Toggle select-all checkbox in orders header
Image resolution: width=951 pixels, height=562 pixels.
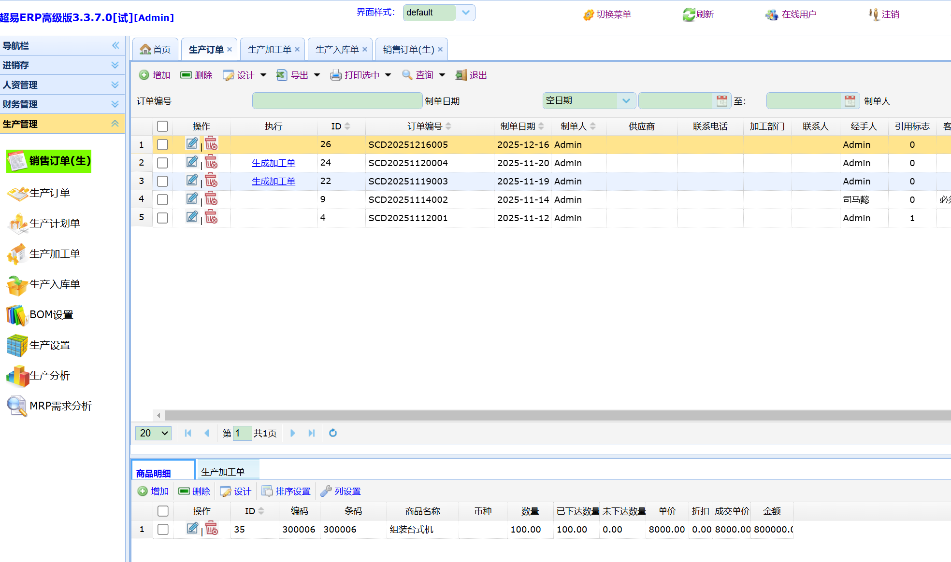(x=162, y=126)
